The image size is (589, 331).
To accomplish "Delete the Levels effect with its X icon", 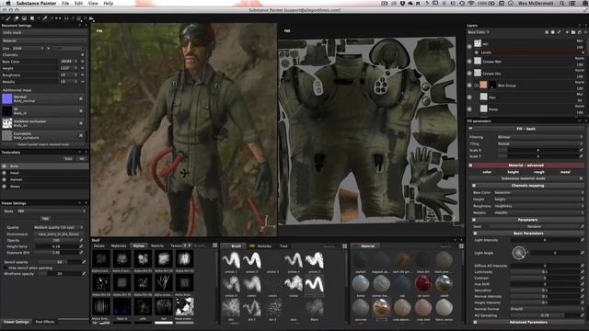I will point(583,52).
